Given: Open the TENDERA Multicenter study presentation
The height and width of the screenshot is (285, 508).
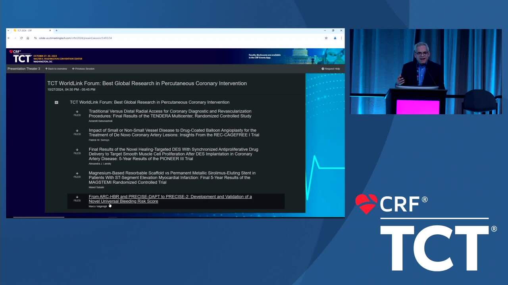Looking at the screenshot, I should [170, 114].
